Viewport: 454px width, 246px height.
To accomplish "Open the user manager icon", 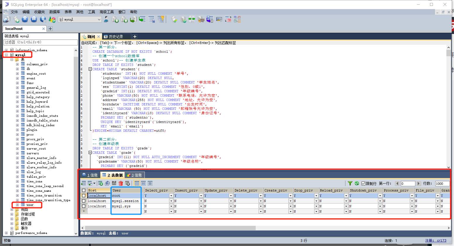I will (106, 19).
